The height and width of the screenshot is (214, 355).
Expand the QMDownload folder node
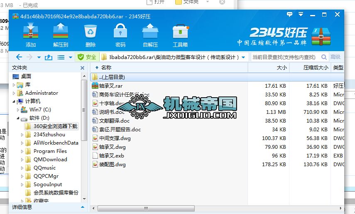[22, 160]
